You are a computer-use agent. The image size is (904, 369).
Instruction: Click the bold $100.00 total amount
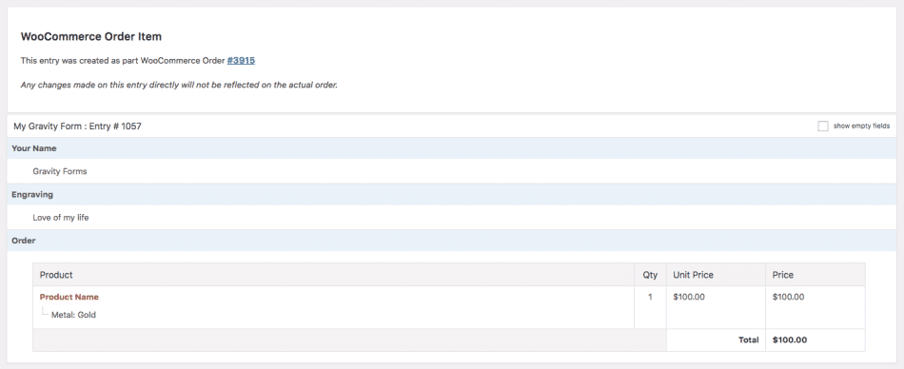790,340
